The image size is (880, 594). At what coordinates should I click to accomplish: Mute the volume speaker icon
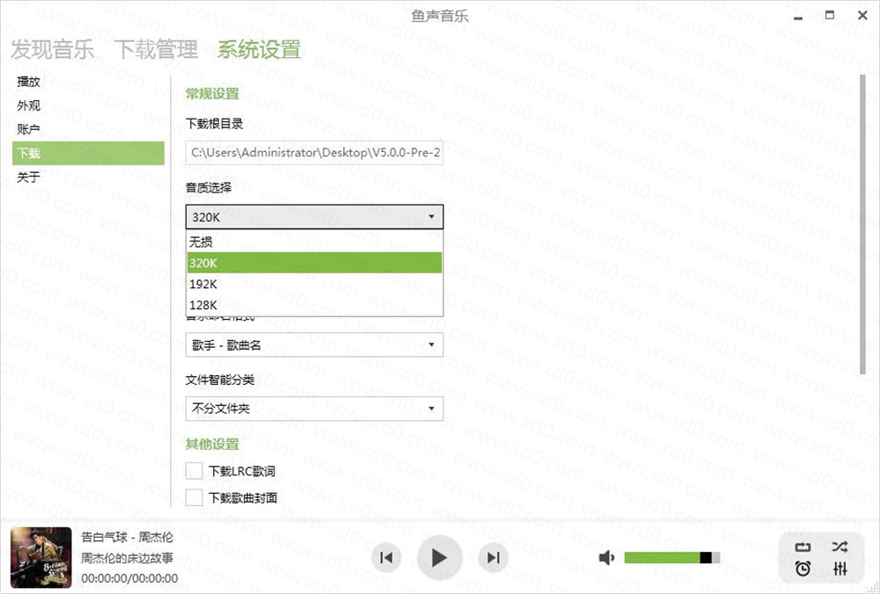click(x=606, y=558)
